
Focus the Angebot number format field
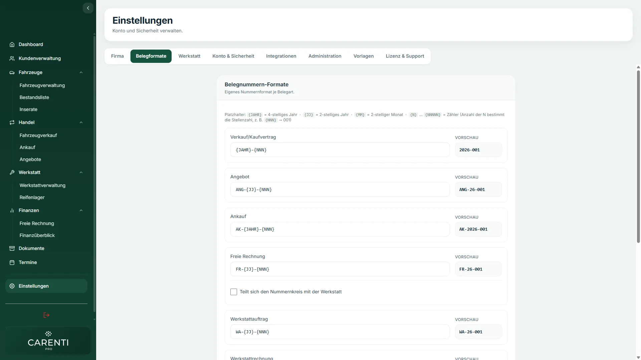tap(340, 190)
